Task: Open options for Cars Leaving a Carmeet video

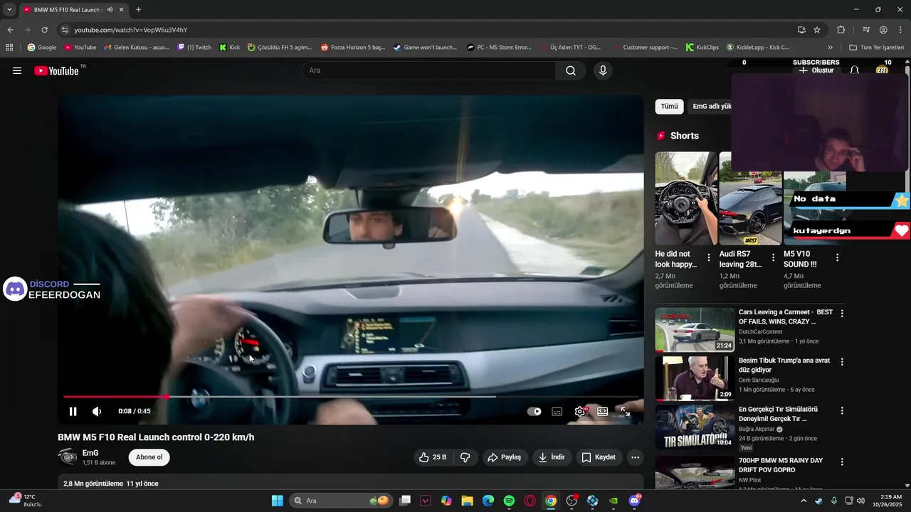Action: click(842, 314)
